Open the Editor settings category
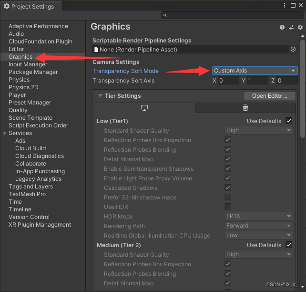The width and height of the screenshot is (306, 292). point(16,49)
